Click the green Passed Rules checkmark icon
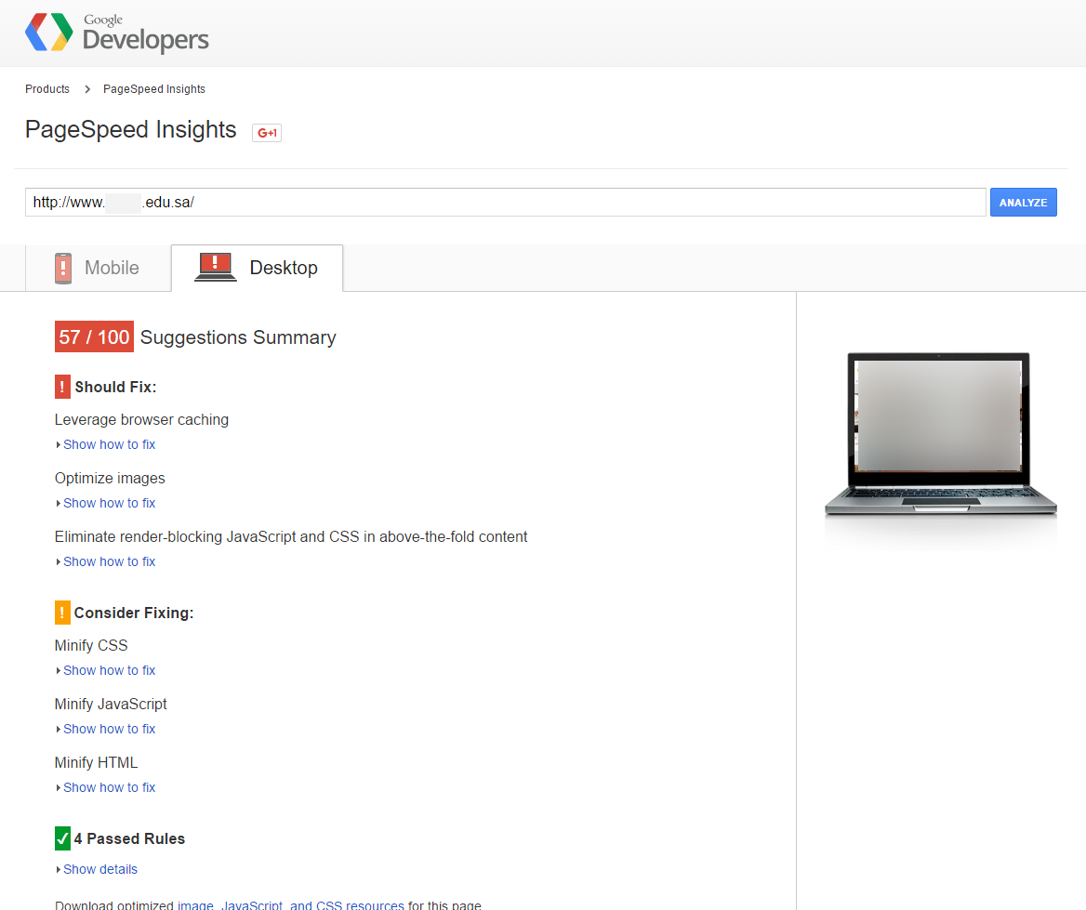Viewport: 1086px width, 910px height. (62, 838)
